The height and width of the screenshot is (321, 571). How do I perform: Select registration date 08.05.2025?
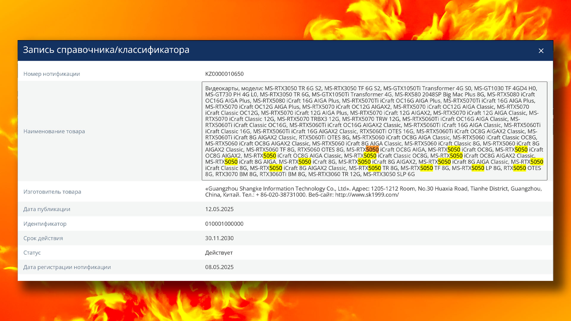coord(219,267)
